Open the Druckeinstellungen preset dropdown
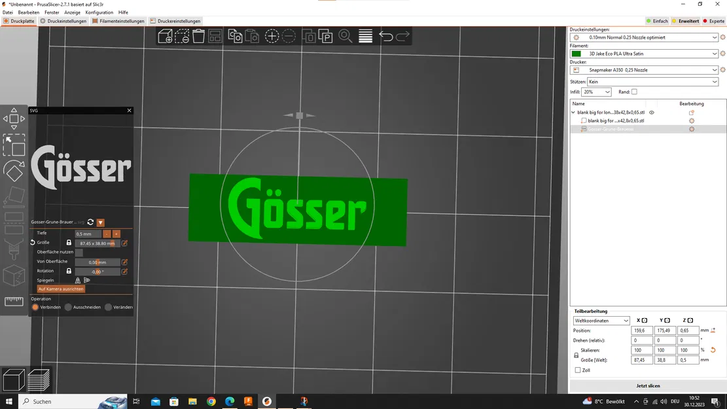Viewport: 727px width, 409px height. 645,37
